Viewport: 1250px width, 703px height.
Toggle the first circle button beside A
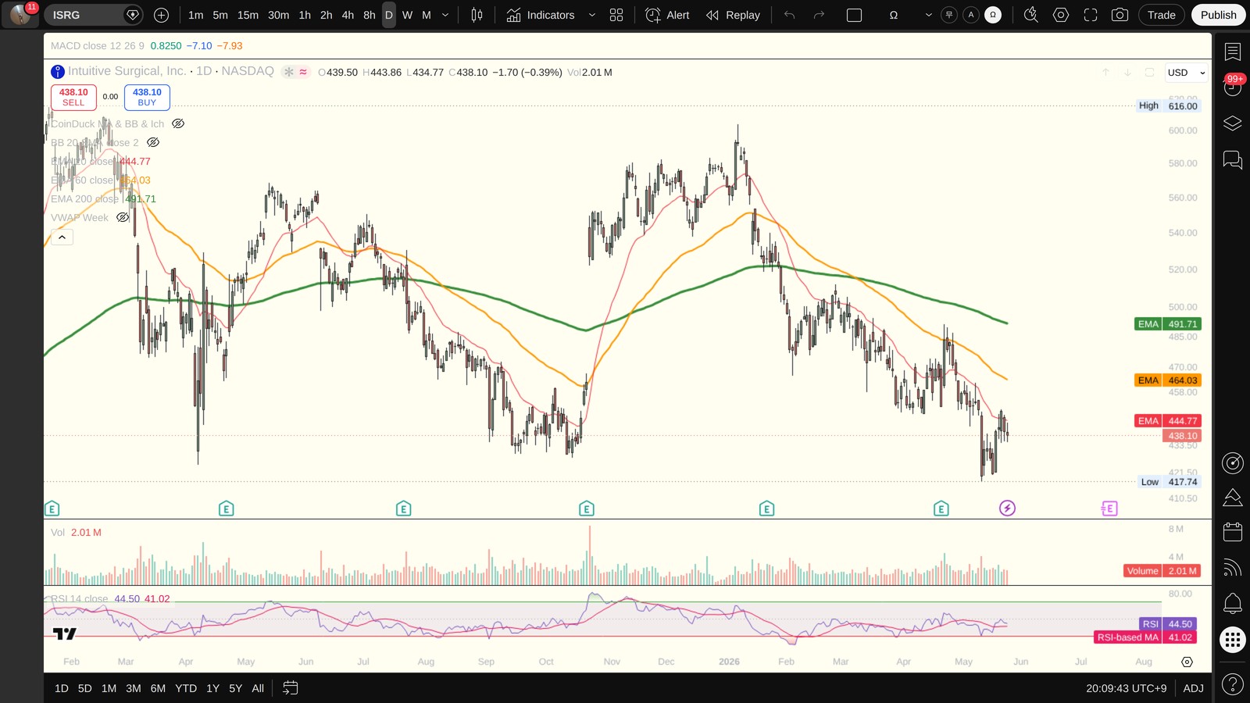949,15
